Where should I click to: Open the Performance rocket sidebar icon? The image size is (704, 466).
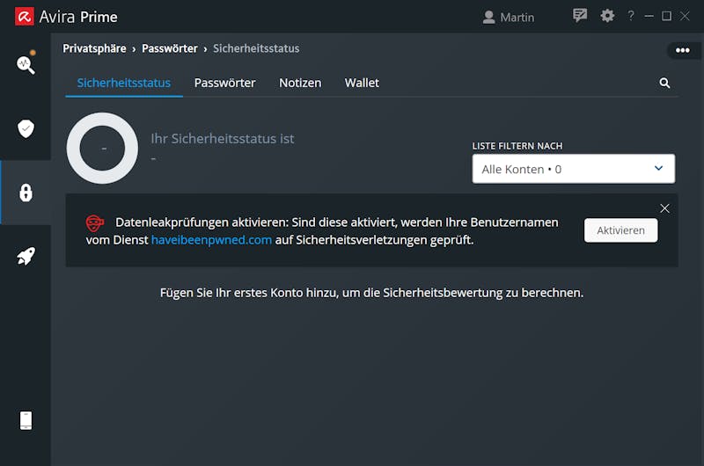(x=26, y=256)
